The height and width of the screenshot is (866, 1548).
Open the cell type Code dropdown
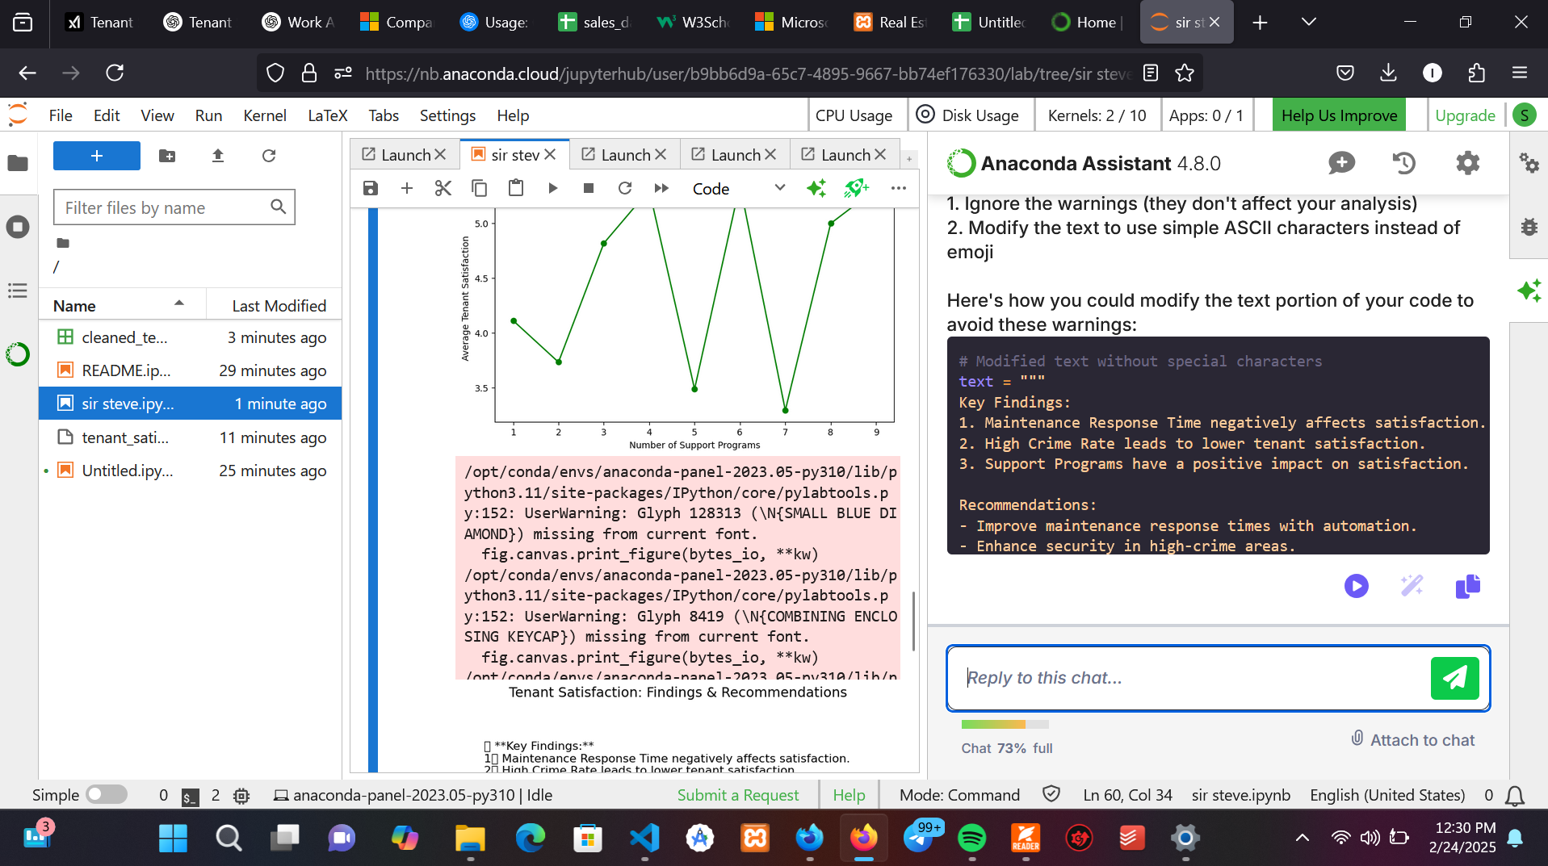[x=738, y=188]
